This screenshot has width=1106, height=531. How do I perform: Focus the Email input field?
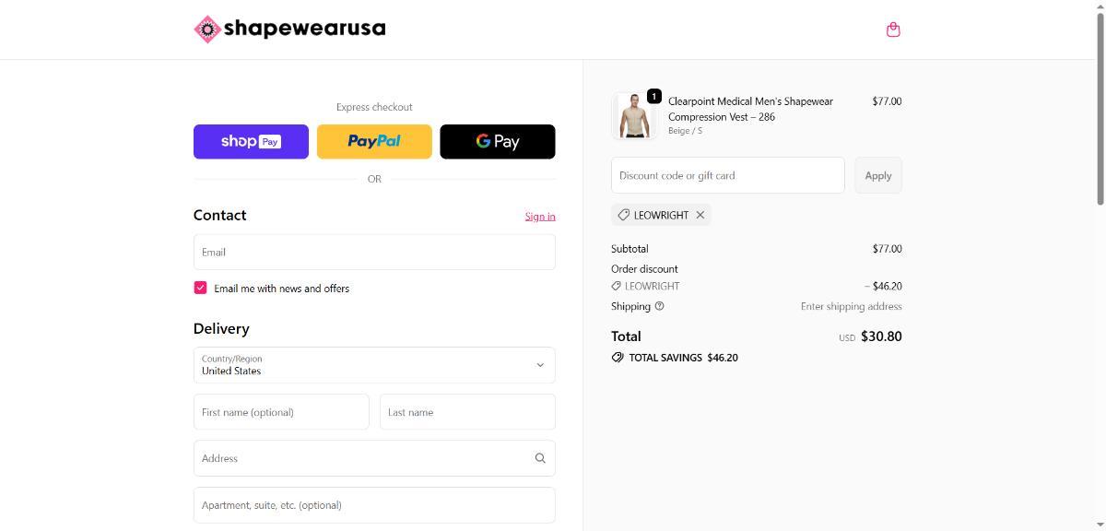(374, 252)
